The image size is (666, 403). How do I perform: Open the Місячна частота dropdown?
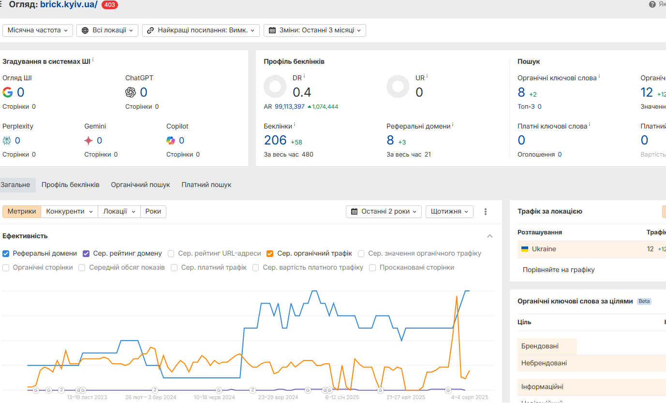tap(37, 30)
